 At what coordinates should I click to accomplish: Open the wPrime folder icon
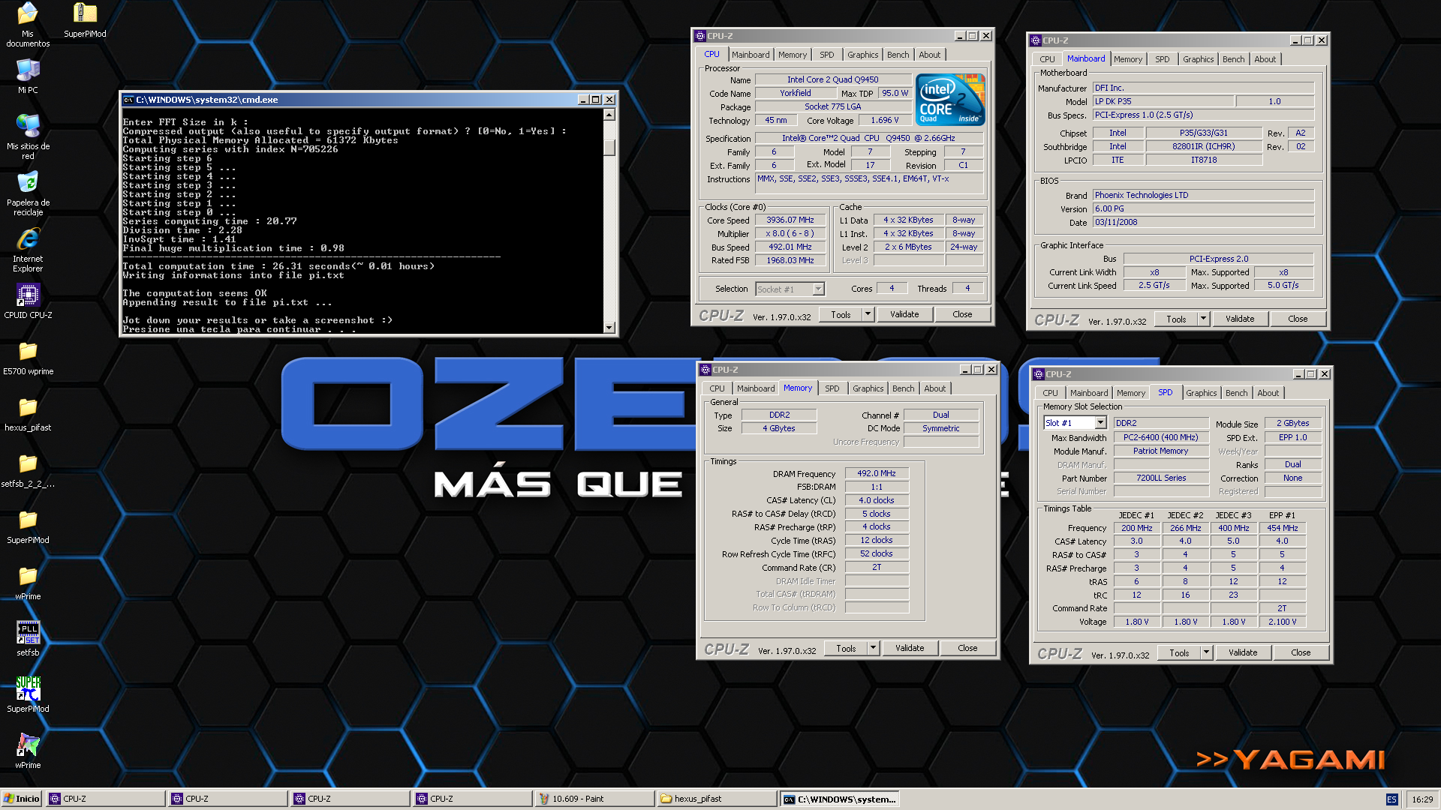pyautogui.click(x=28, y=582)
